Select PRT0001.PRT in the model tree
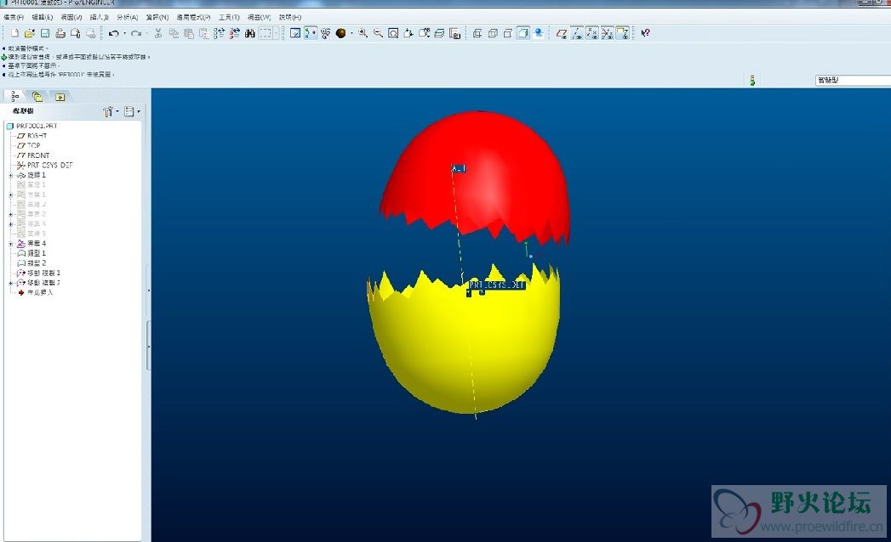The width and height of the screenshot is (891, 542). point(31,126)
